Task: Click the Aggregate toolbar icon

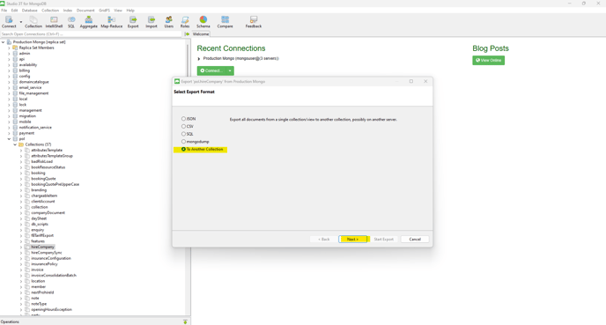Action: pos(88,22)
